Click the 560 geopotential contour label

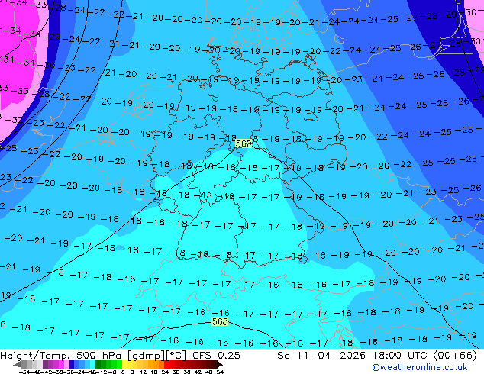tap(244, 143)
